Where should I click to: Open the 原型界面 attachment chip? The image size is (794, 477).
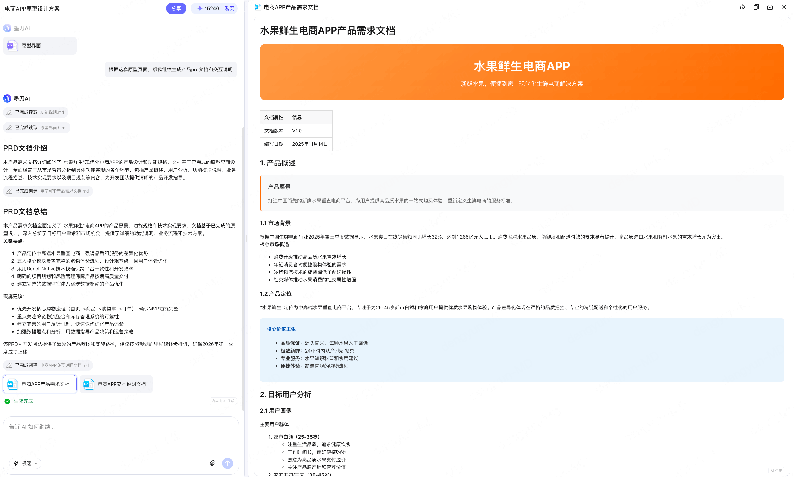click(x=40, y=45)
